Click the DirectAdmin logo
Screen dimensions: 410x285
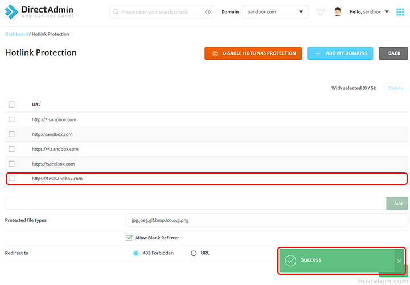tap(39, 12)
